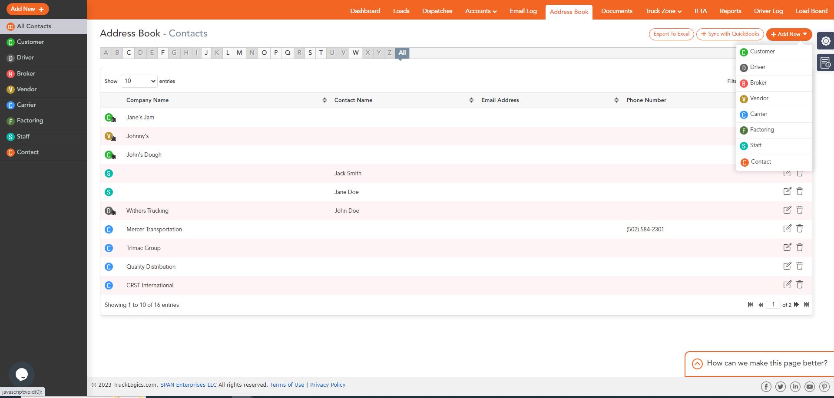Viewport: 834px width, 398px height.
Task: Collapse the feedback banner arrow icon
Action: click(x=698, y=363)
